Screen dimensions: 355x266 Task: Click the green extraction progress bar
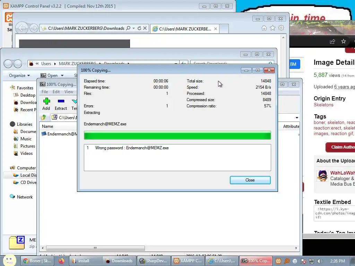pos(177,135)
